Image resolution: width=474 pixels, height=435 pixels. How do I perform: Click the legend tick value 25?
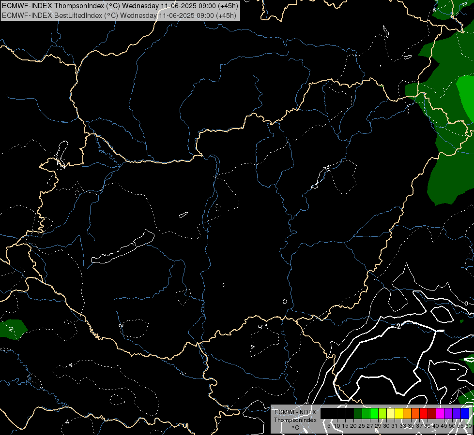point(362,426)
